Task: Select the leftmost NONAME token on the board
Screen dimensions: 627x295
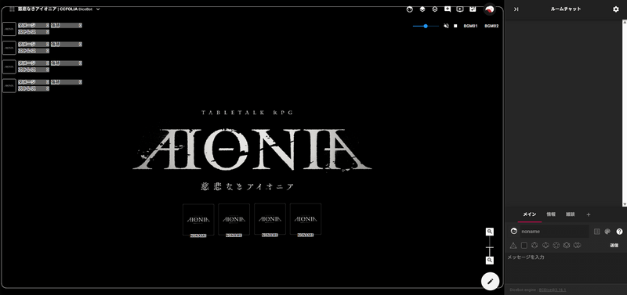Action: coord(198,220)
